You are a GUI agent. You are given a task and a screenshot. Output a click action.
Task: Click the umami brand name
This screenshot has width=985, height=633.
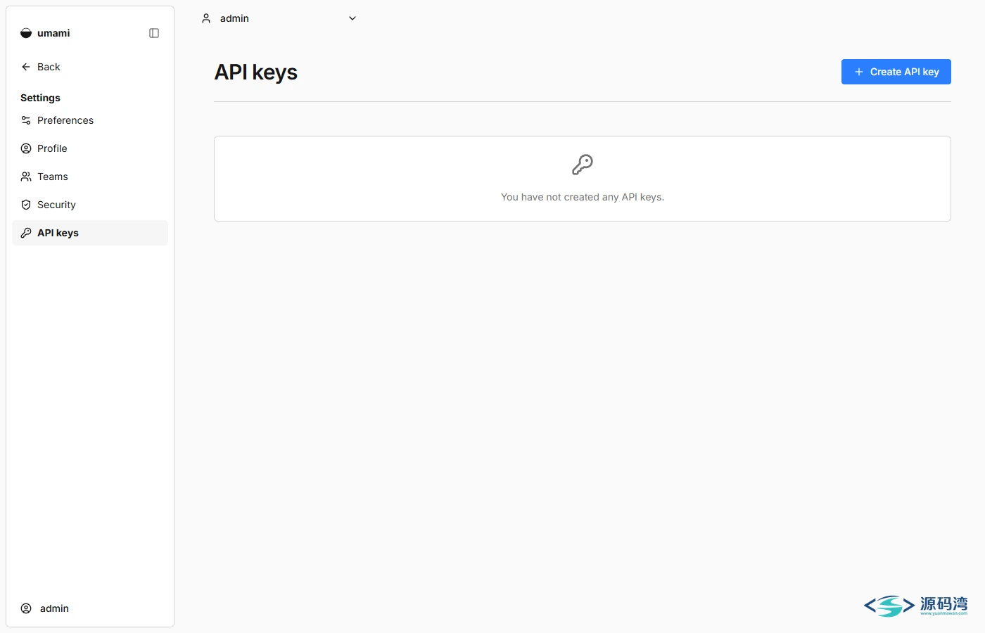[53, 33]
